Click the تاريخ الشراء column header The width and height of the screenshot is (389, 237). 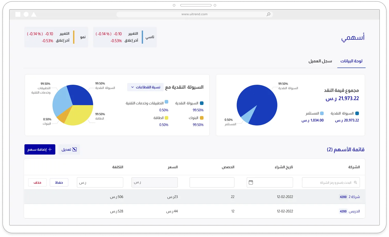tap(284, 167)
